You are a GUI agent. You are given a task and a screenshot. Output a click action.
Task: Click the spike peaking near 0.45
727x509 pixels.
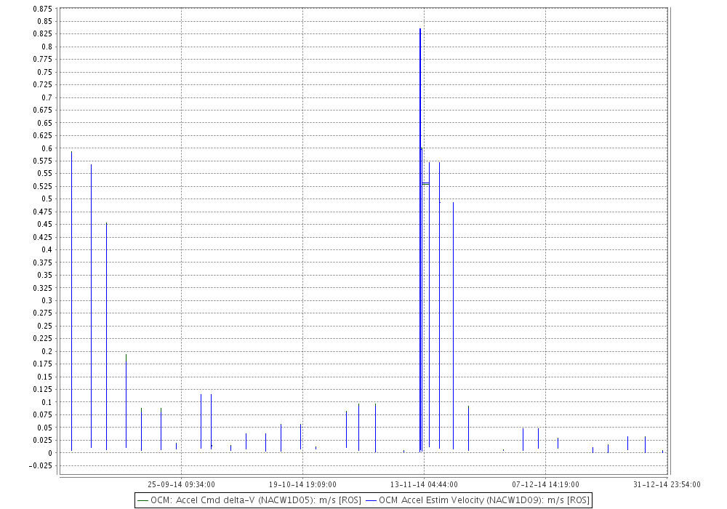click(106, 337)
